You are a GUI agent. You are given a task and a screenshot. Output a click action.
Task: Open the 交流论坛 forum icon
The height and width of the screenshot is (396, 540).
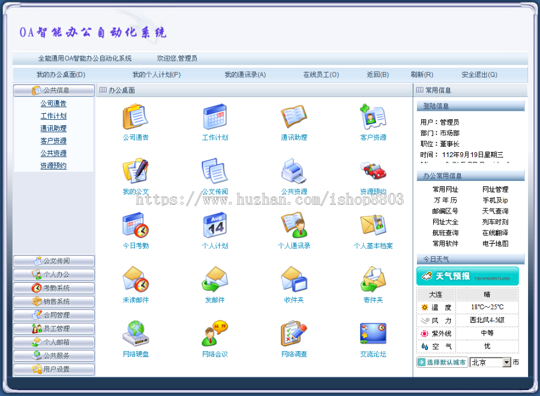tap(373, 334)
